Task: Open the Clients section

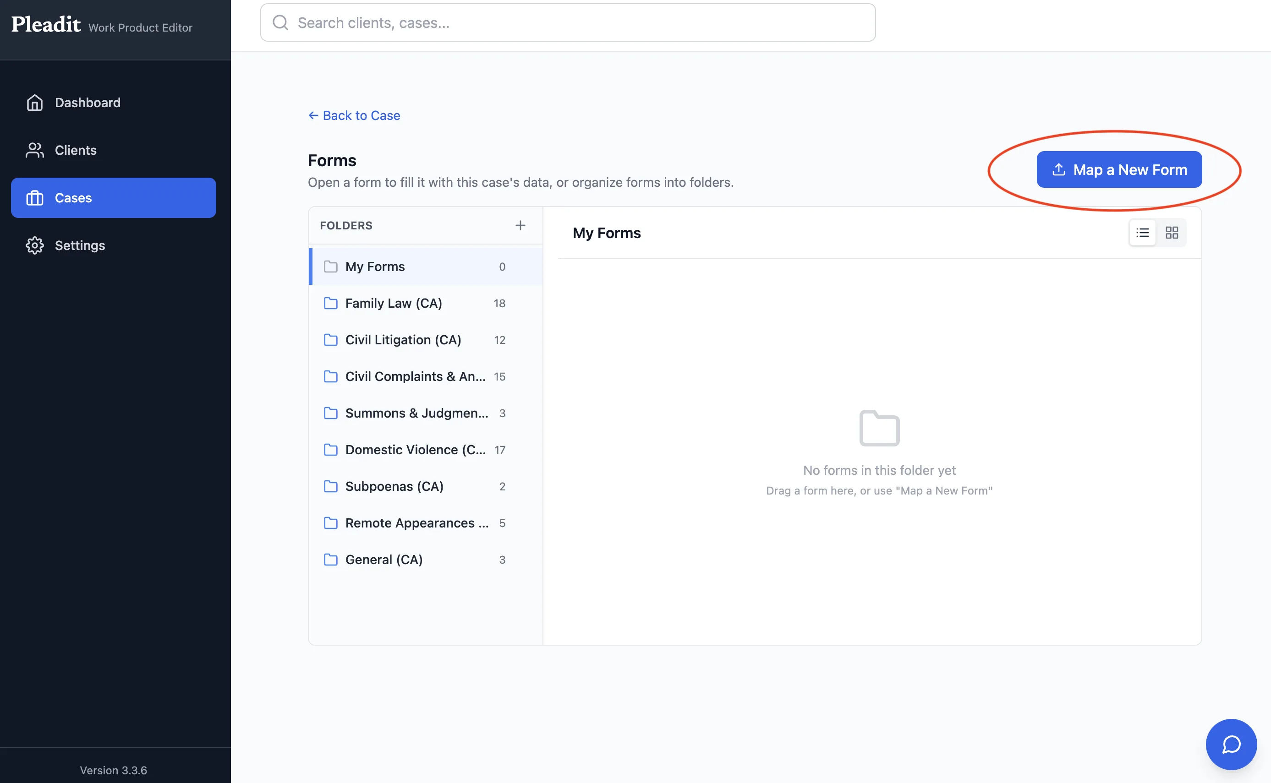Action: (114, 150)
